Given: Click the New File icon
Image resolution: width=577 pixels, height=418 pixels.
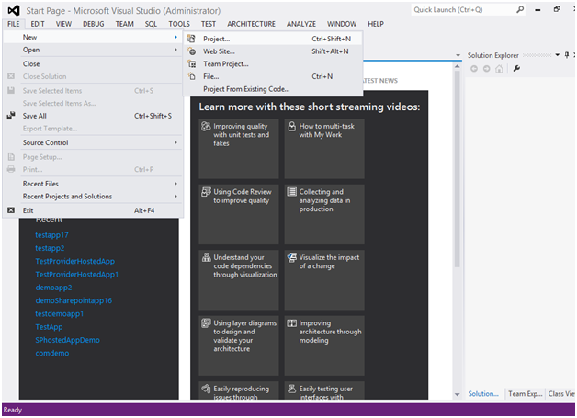Looking at the screenshot, I should coord(192,76).
